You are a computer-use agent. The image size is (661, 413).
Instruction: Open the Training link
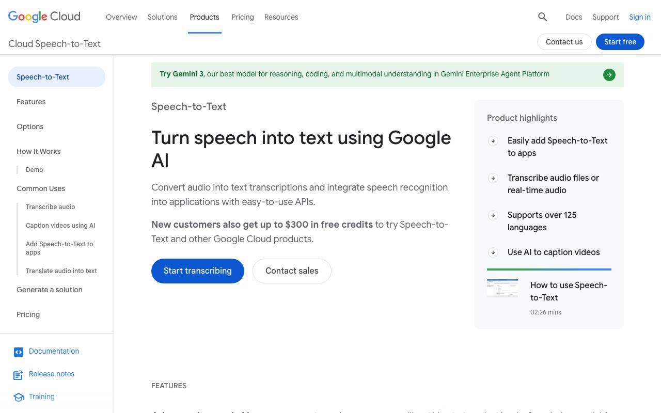(x=42, y=396)
